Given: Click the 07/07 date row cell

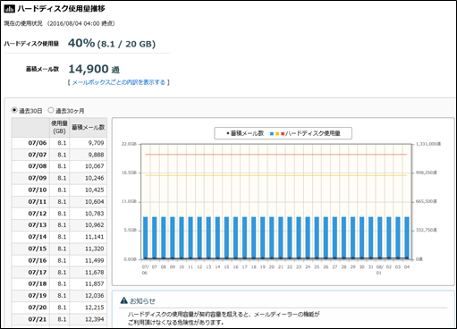Looking at the screenshot, I should (30, 155).
